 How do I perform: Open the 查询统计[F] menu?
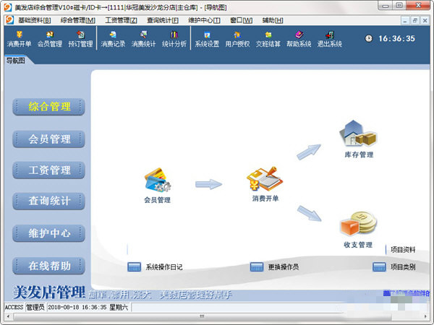click(x=163, y=20)
